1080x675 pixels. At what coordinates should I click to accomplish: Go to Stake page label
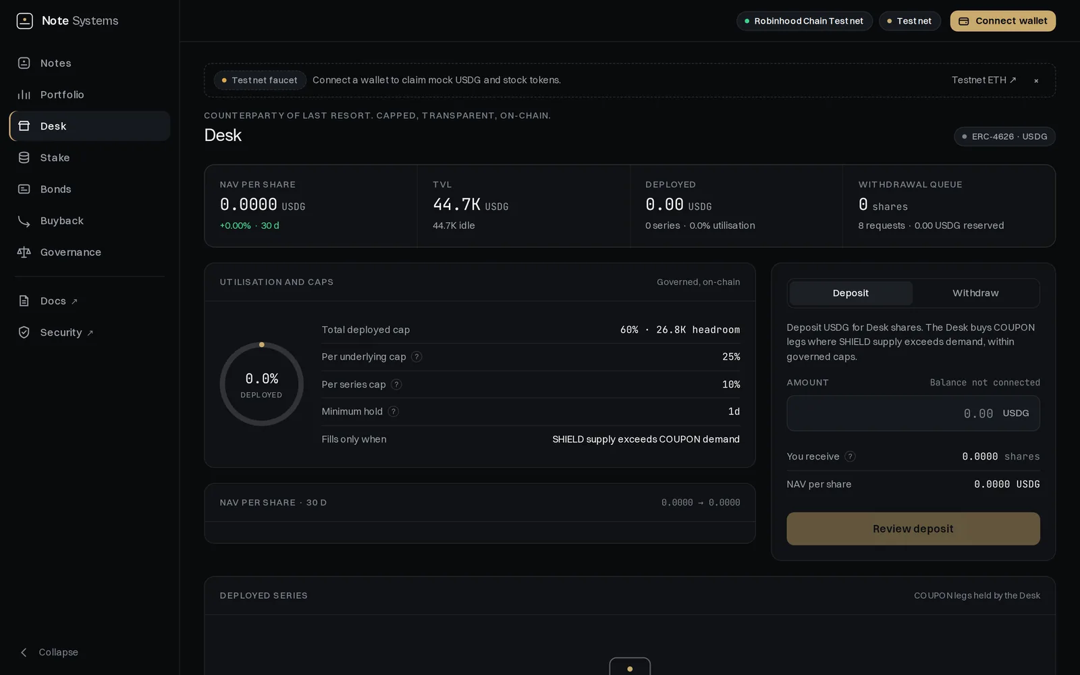pyautogui.click(x=55, y=157)
